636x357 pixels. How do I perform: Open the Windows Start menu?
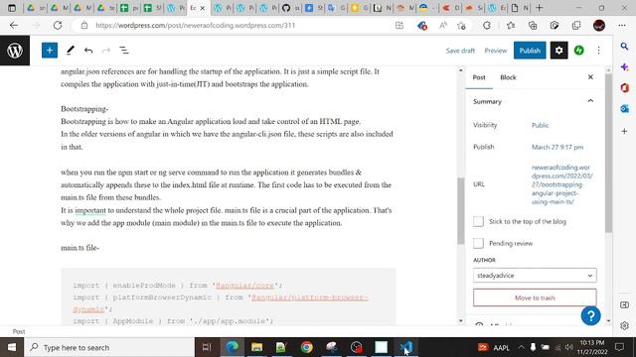pos(12,347)
